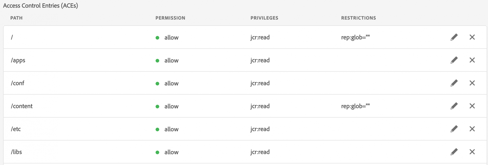
Task: Remove the /apps access control entry
Action: click(472, 60)
